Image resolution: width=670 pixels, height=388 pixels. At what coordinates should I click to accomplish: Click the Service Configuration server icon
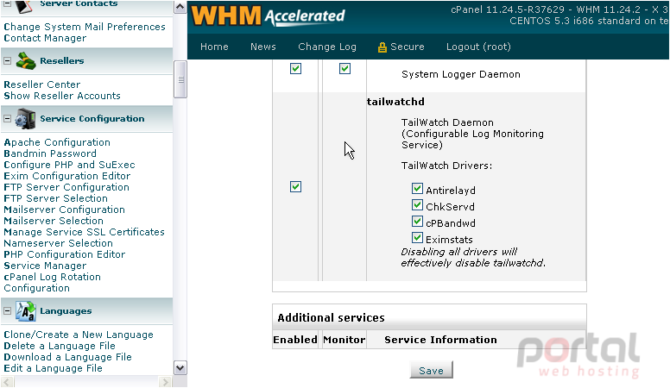pos(26,119)
